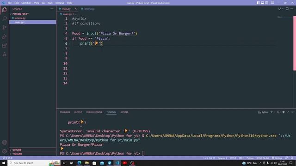The image size is (296, 166).
Task: Maximize the panel with up chevron
Action: tap(288, 112)
